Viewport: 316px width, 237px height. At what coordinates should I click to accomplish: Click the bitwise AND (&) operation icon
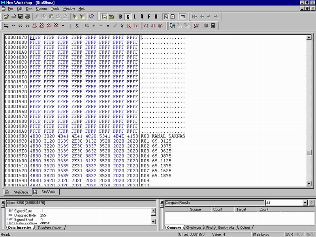[x=77, y=26]
